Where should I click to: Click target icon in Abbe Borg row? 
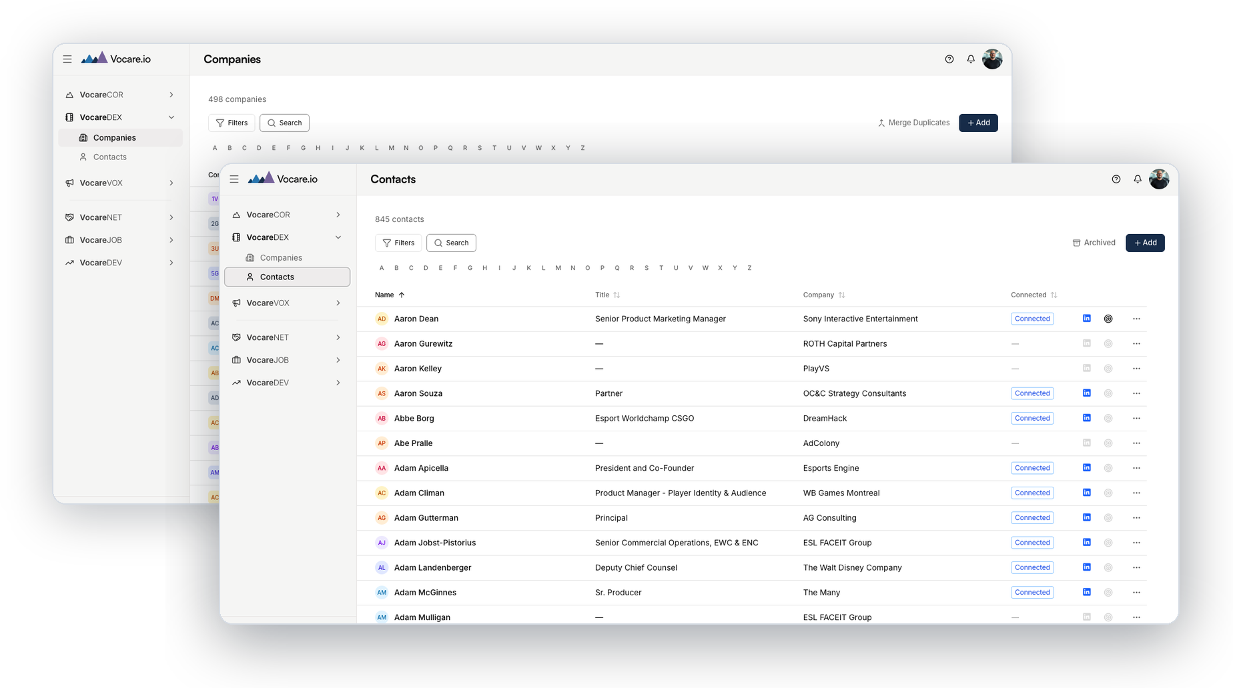tap(1108, 418)
